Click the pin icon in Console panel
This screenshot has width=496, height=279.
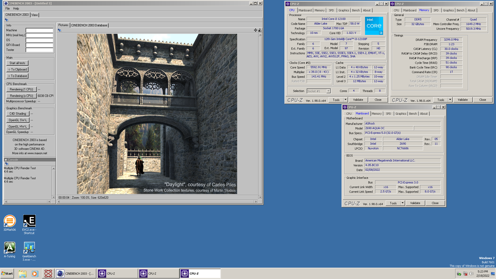[x=7, y=164]
